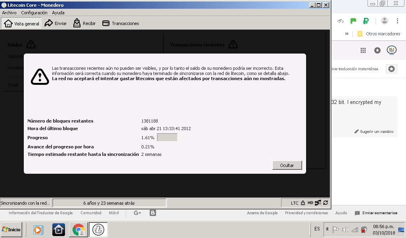The width and height of the screenshot is (406, 238).
Task: Click the show desktop icon in tray
Action: click(x=401, y=230)
